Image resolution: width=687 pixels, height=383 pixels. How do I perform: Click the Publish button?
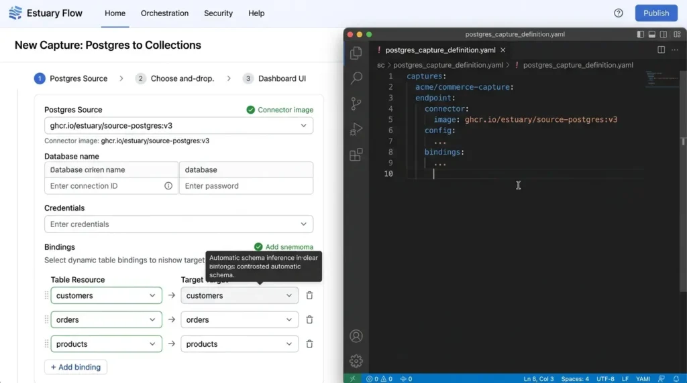click(656, 13)
